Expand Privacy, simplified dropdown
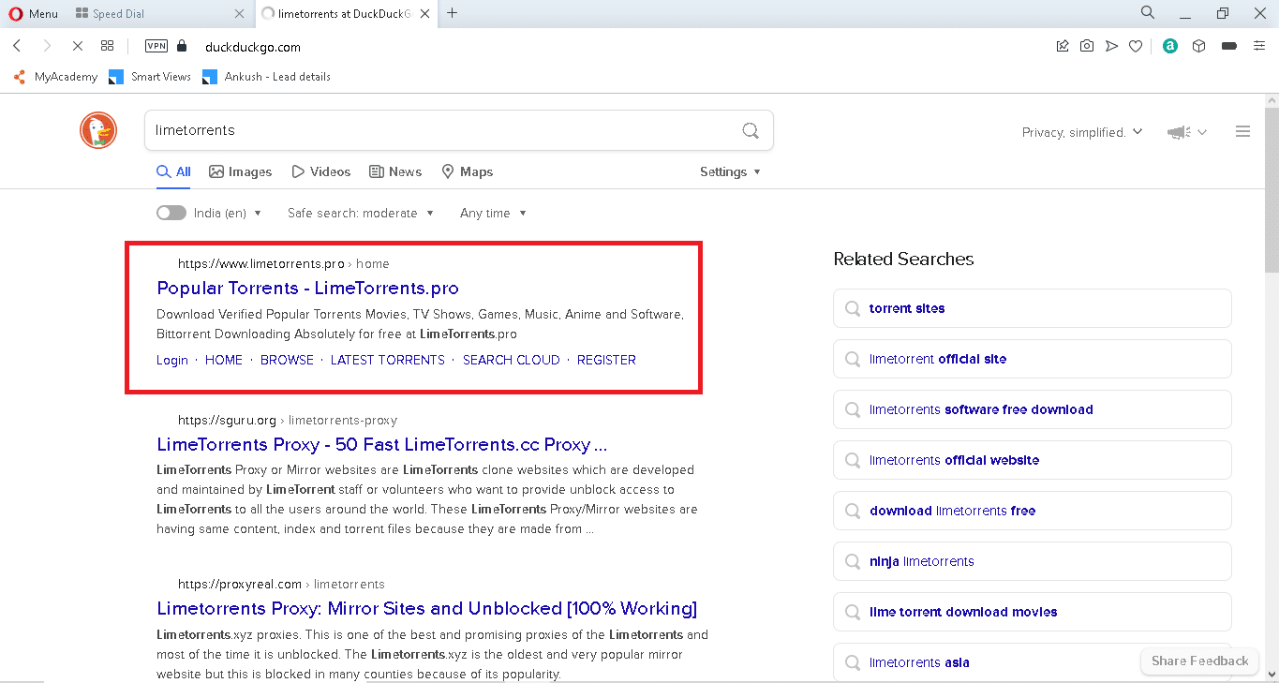The width and height of the screenshot is (1279, 683). pos(1082,132)
